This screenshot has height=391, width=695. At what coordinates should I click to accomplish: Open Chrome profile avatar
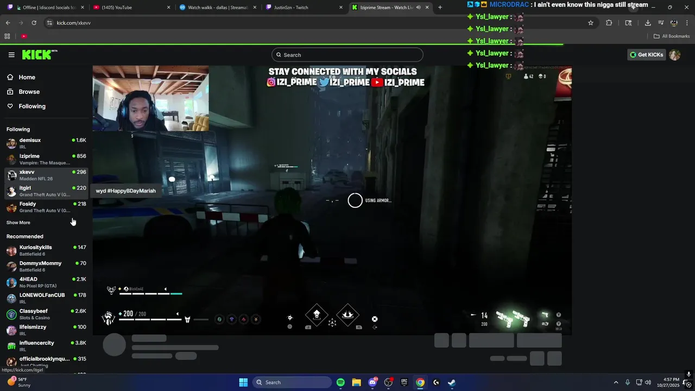pyautogui.click(x=674, y=23)
